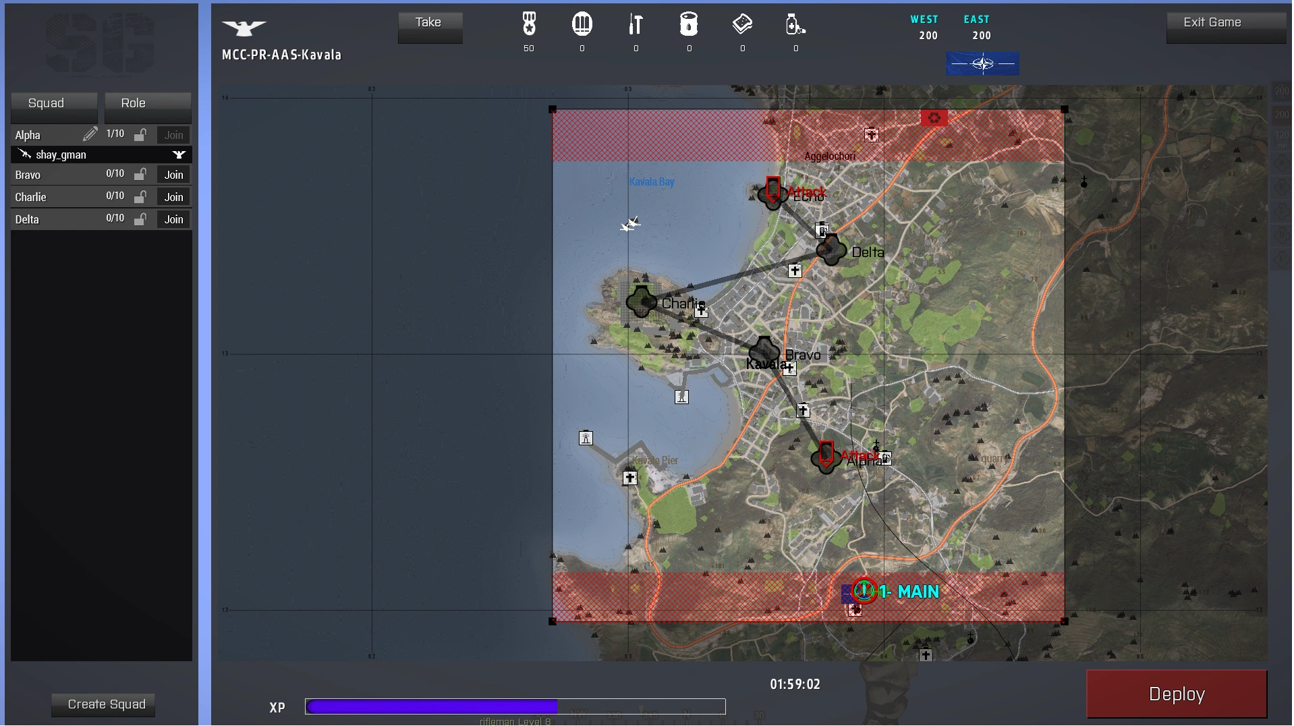Click the eagle commander rank emblem

coord(244,28)
